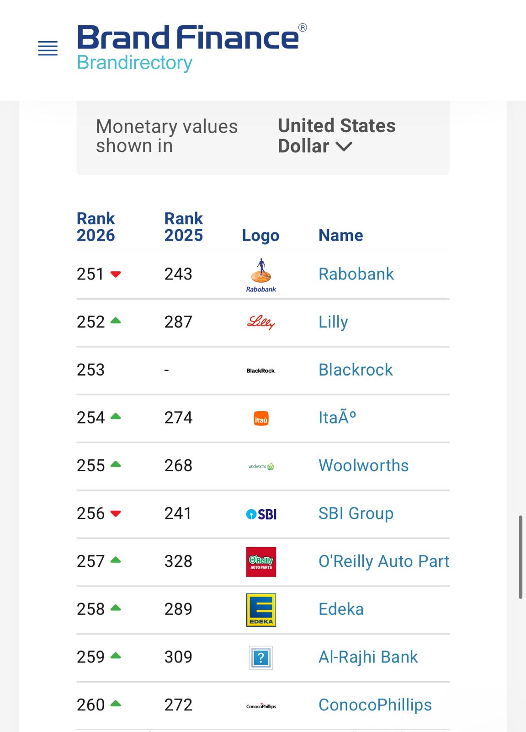526x732 pixels.
Task: Click the Lilly logo
Action: [x=261, y=323]
